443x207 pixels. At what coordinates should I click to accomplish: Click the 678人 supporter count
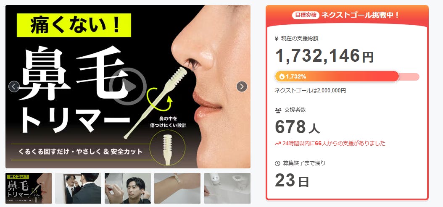click(x=297, y=127)
